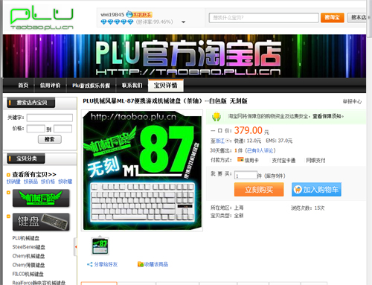Click the 379.00 price text
Screen dimensions: 372x285
(248, 130)
